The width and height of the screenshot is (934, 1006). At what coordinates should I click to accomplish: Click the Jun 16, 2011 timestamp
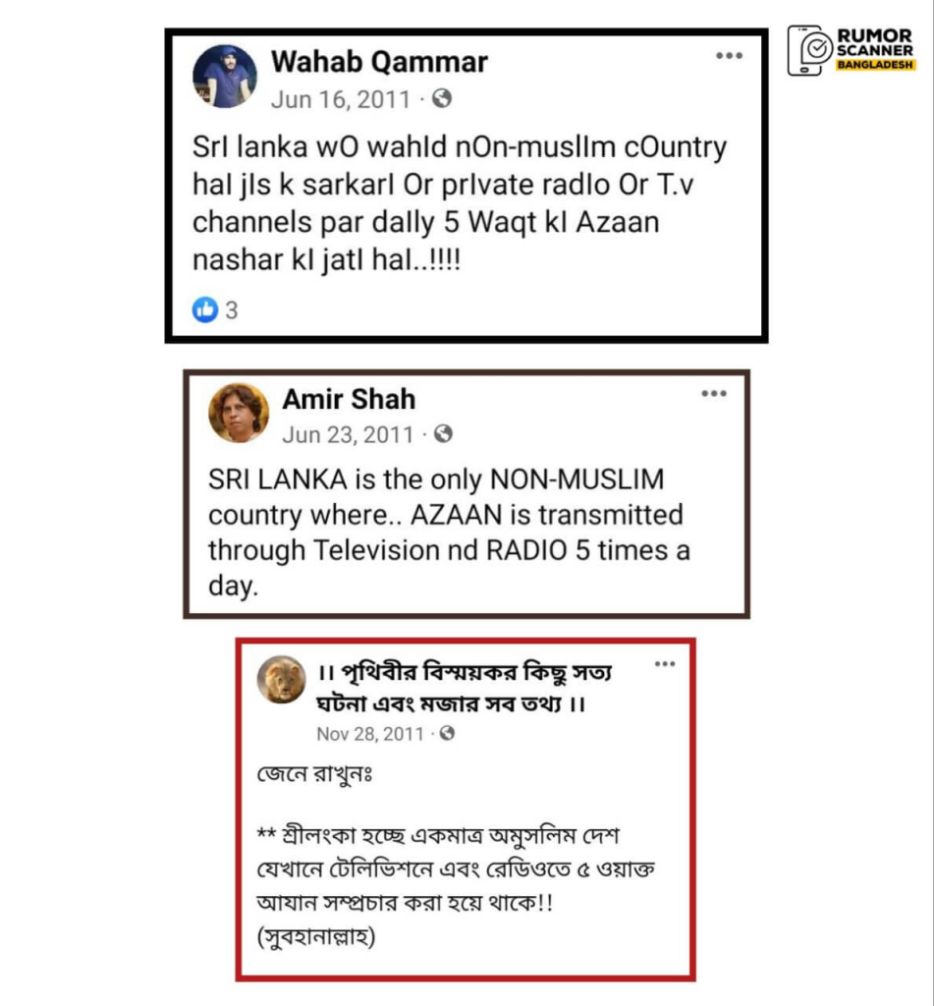pyautogui.click(x=340, y=99)
